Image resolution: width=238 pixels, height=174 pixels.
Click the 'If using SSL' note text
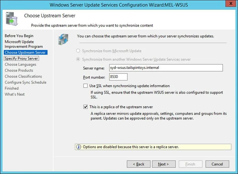pyautogui.click(x=157, y=95)
